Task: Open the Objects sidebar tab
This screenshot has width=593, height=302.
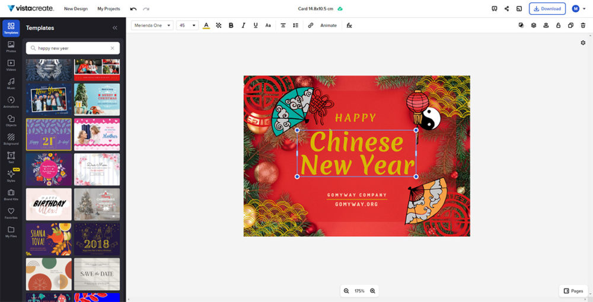Action: pos(11,120)
